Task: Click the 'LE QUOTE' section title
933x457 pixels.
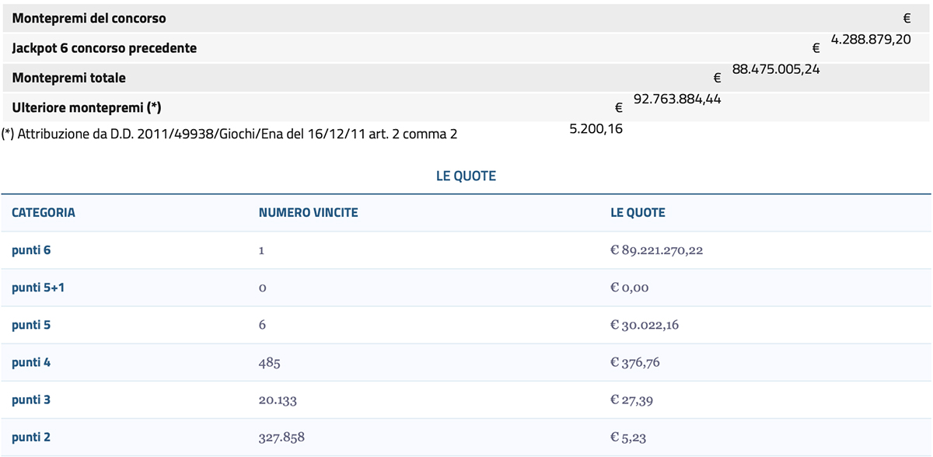Action: click(466, 176)
